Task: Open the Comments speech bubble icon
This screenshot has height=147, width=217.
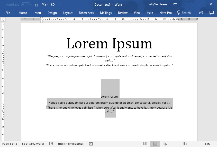Action: point(211,13)
